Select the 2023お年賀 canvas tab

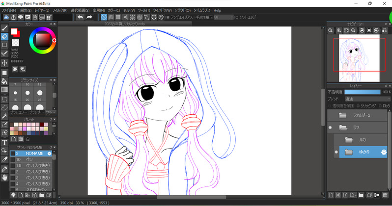tap(125, 24)
